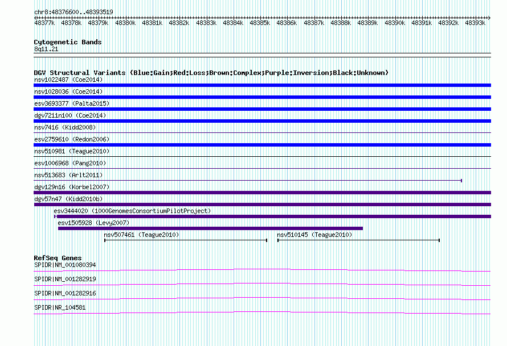
Task: Click the RefSeq Genes track title
Action: pos(58,258)
